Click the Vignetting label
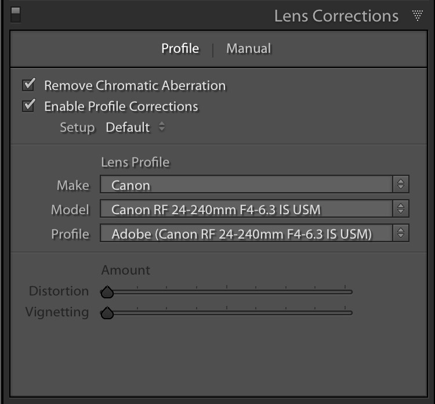The width and height of the screenshot is (435, 404). coord(57,312)
